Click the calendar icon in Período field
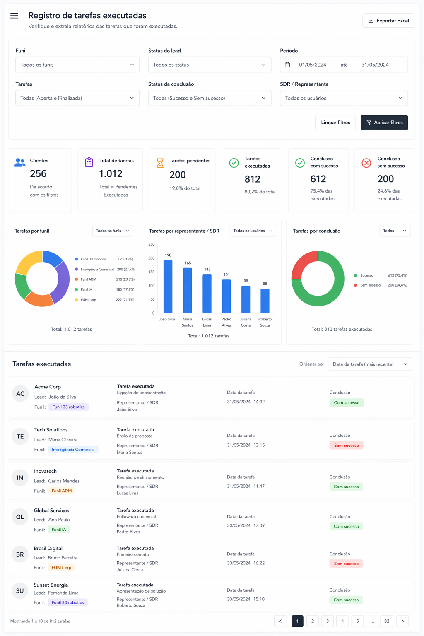424x636 pixels. click(x=287, y=65)
